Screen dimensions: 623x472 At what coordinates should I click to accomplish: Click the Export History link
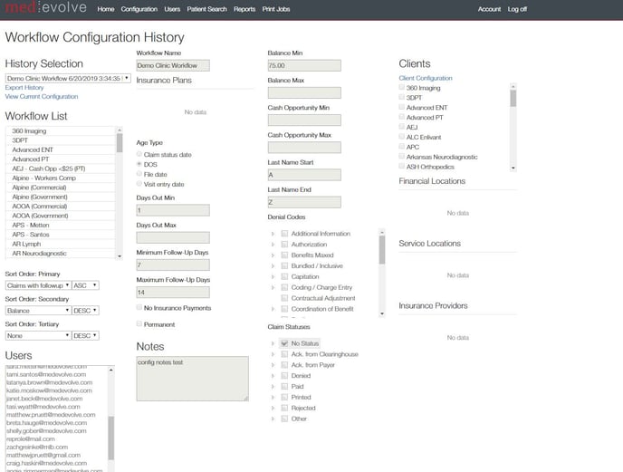[x=24, y=88]
